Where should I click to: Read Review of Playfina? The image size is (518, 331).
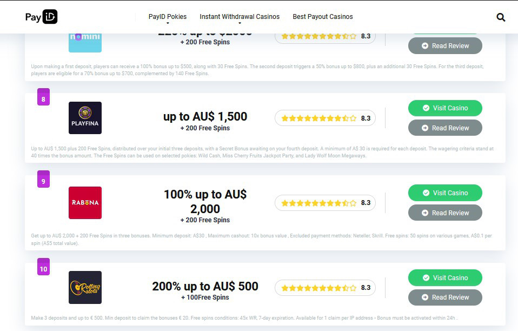point(445,128)
